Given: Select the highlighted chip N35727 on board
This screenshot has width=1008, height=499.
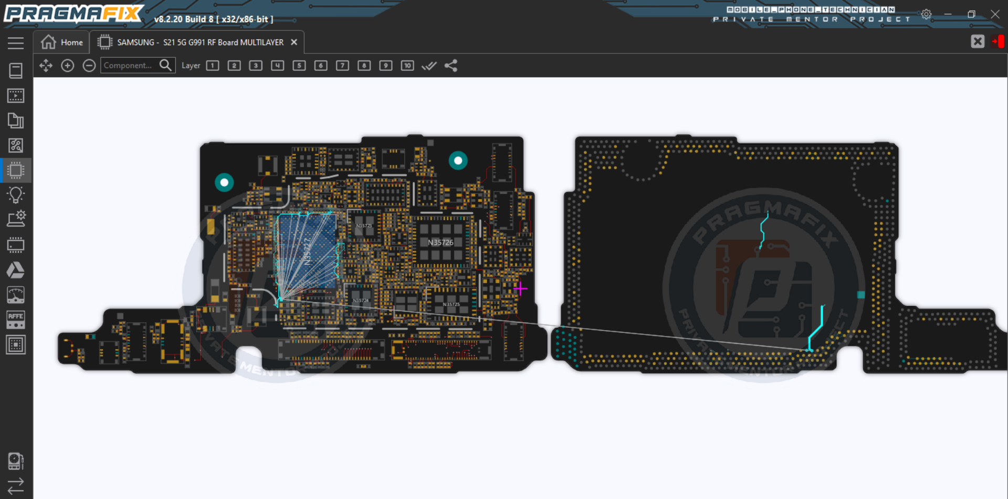Looking at the screenshot, I should pyautogui.click(x=307, y=251).
